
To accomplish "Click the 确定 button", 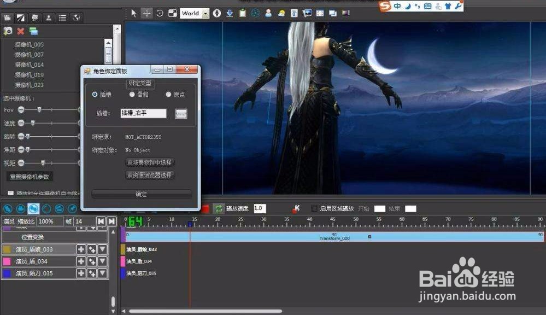I will pos(142,194).
